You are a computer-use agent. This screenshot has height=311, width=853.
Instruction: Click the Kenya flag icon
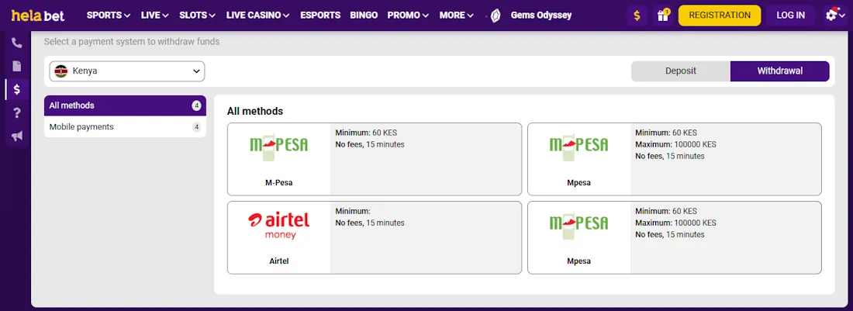[61, 71]
